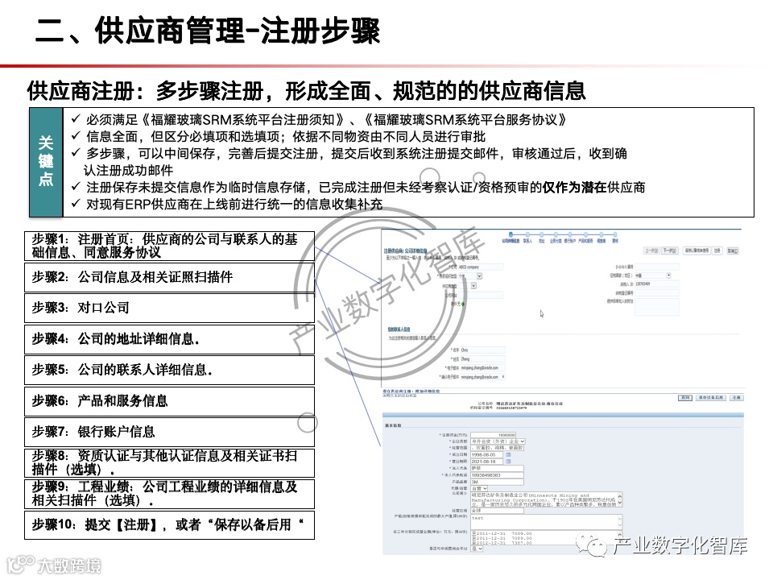This screenshot has width=773, height=580.
Task: Click the 保存以备将来使用 button in upper form
Action: pyautogui.click(x=697, y=251)
